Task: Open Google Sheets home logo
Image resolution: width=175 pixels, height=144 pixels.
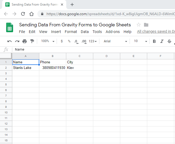Action: [10, 27]
